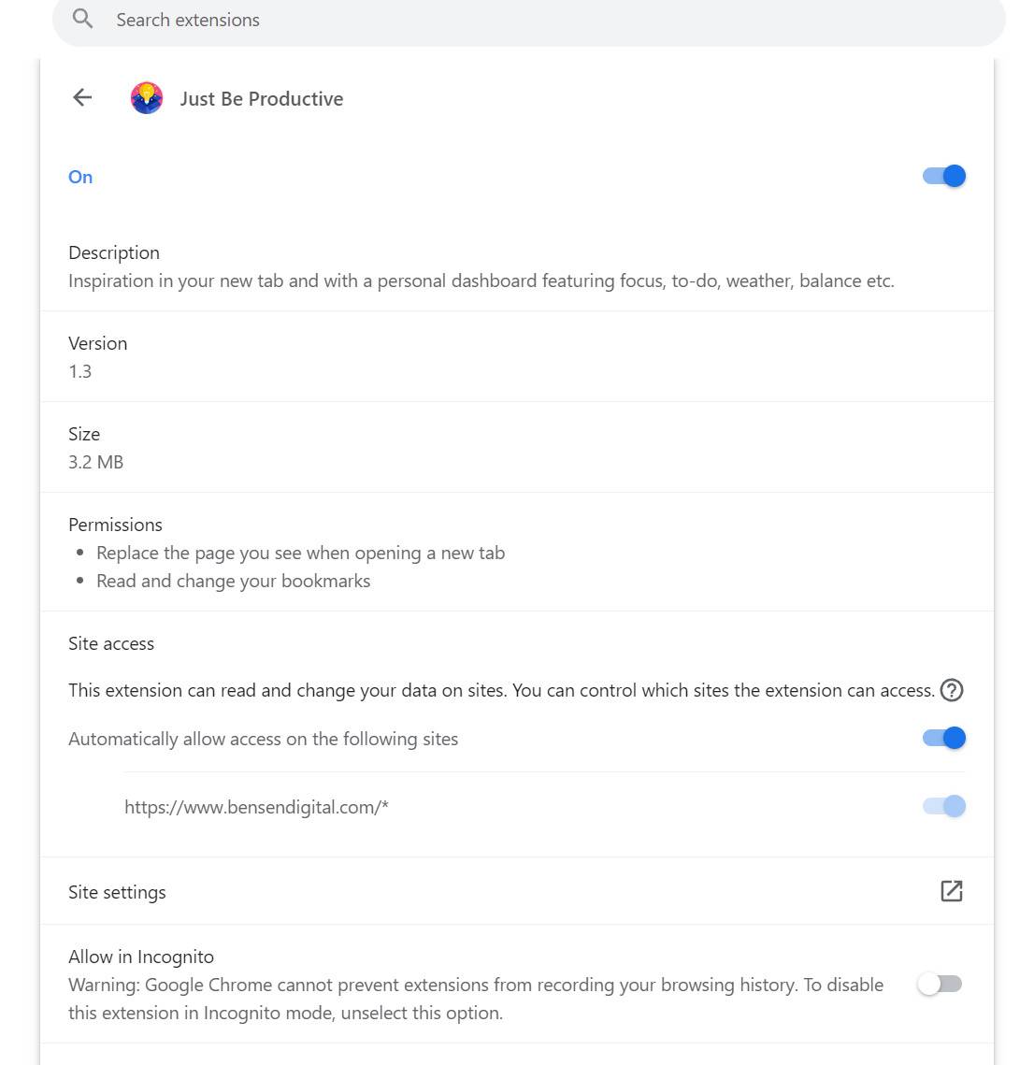Click the version number 1.3
This screenshot has height=1065, width=1034.
[80, 371]
